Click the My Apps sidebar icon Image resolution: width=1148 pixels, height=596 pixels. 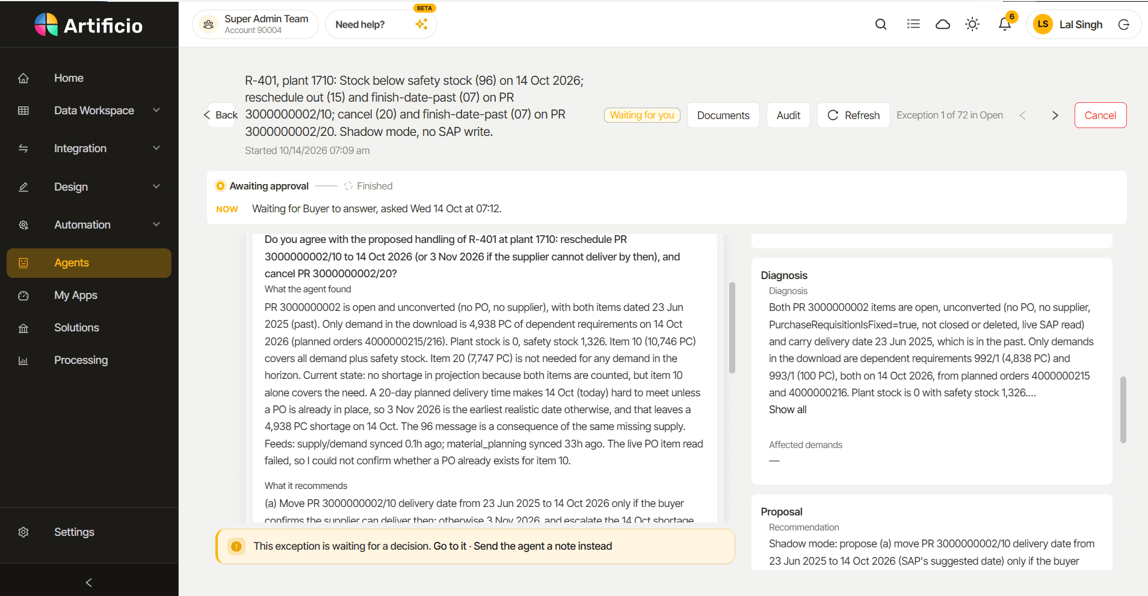23,295
